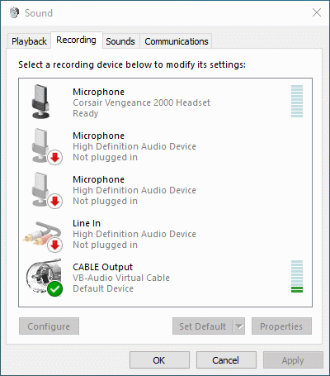Open the Set Default dropdown arrow
330x376 pixels.
pos(239,326)
